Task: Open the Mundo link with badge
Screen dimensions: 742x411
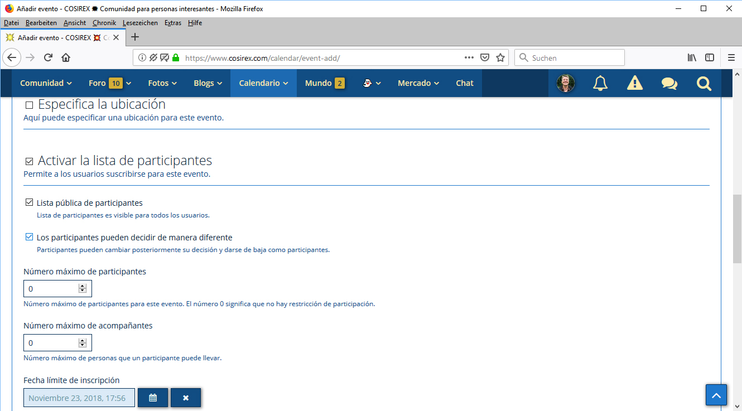Action: coord(324,83)
